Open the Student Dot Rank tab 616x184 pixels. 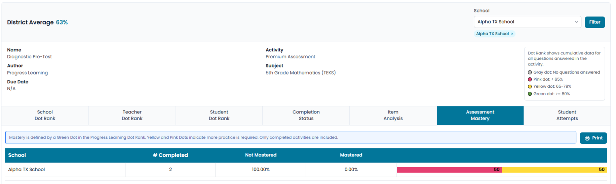coord(219,115)
